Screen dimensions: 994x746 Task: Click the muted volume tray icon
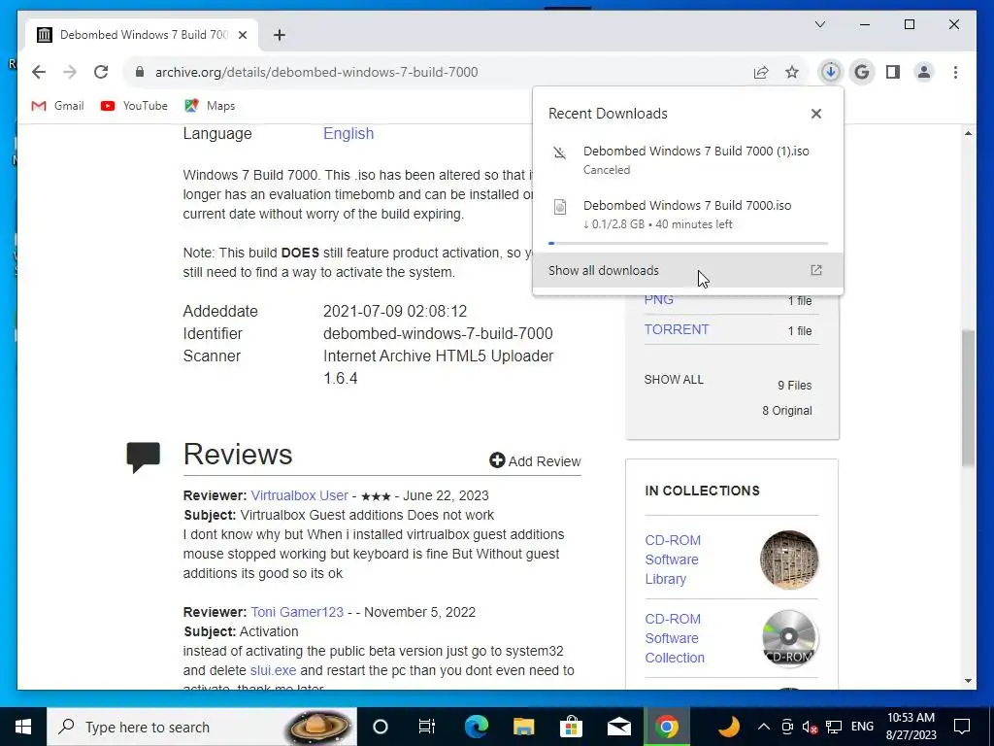(x=810, y=727)
